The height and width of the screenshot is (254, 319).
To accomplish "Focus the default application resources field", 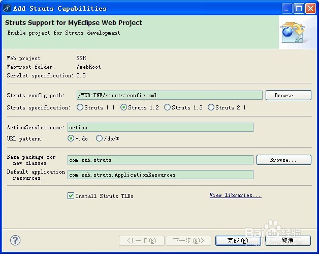I will tap(161, 175).
